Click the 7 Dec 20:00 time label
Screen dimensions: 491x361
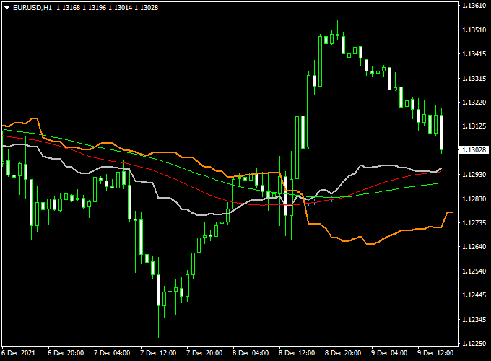(204, 353)
